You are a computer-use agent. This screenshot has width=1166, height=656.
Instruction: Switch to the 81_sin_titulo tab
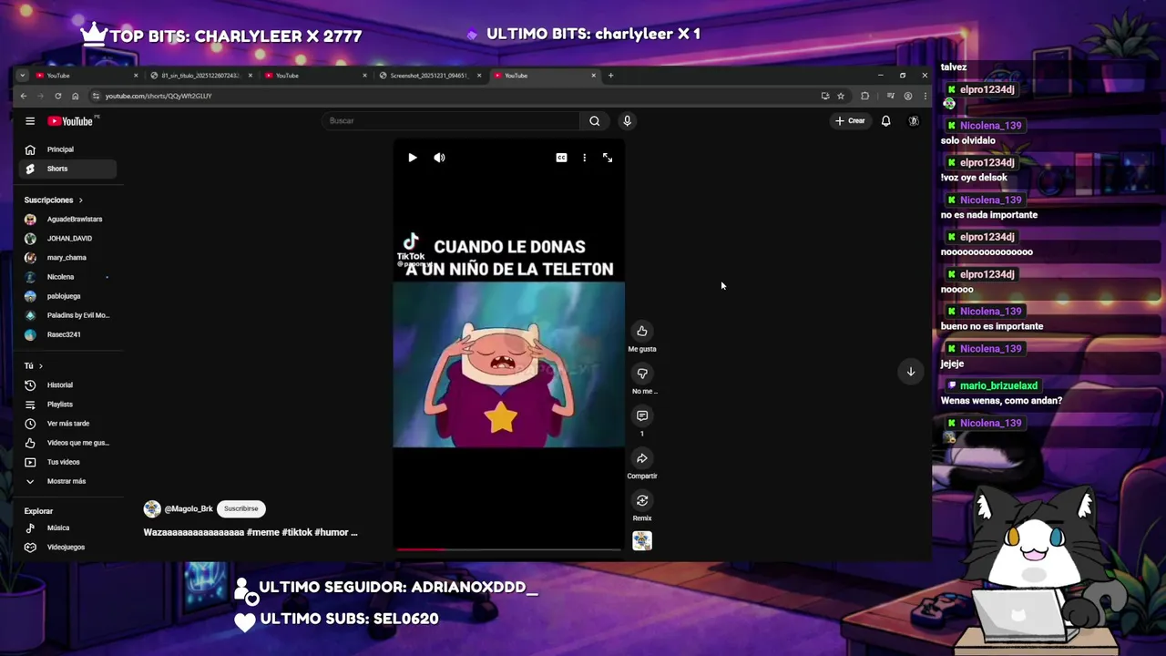[199, 76]
